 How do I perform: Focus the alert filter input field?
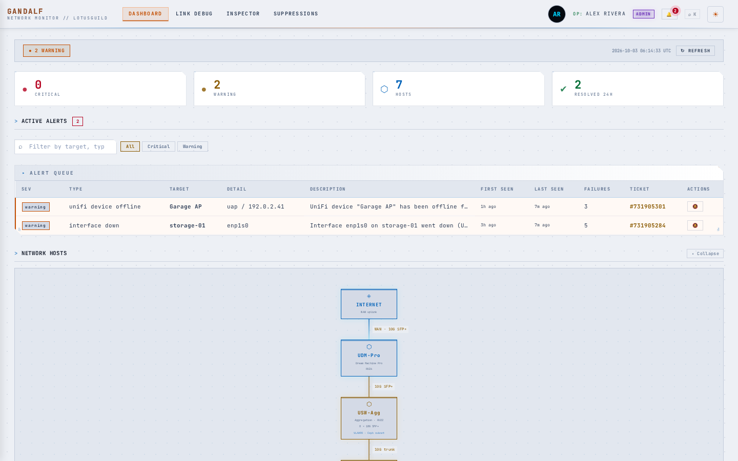pyautogui.click(x=66, y=147)
